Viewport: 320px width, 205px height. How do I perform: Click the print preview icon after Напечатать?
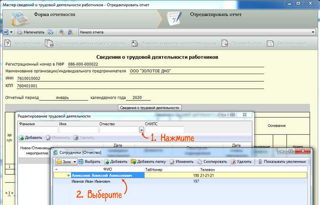pos(50,32)
